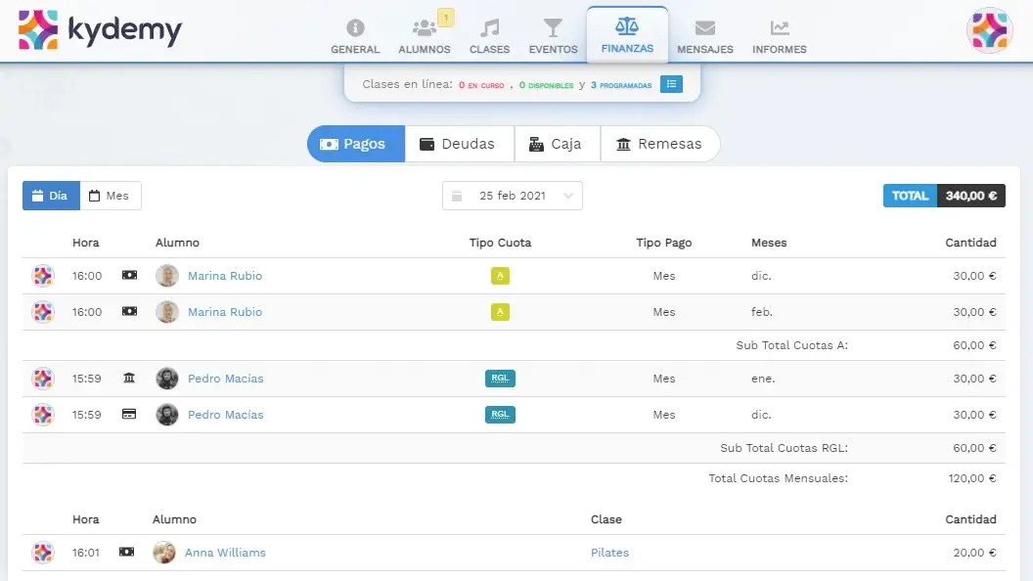Open the Pilates class link
Viewport: 1033px width, 581px height.
pos(609,553)
